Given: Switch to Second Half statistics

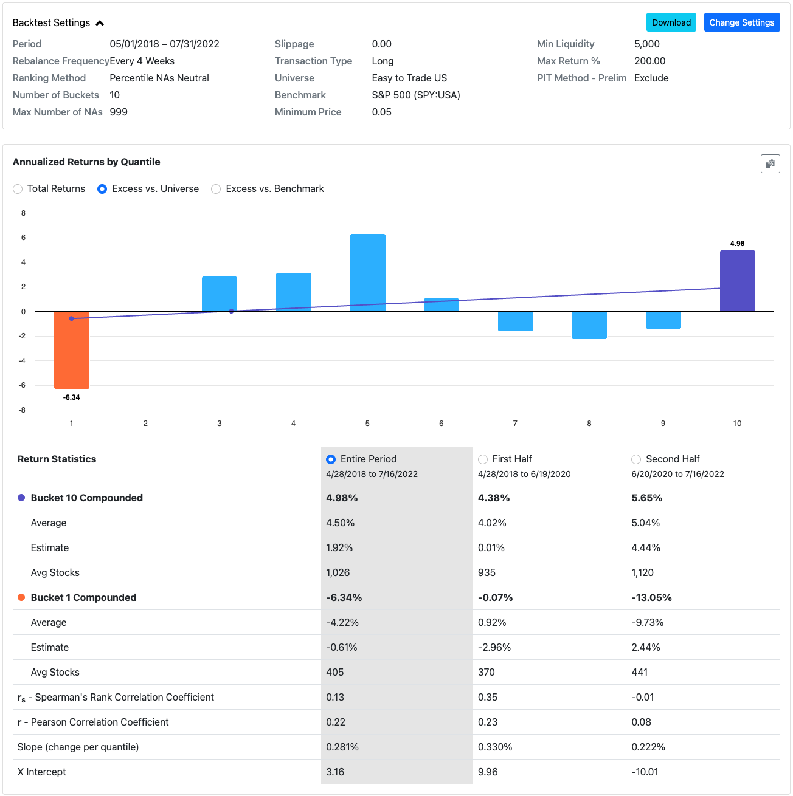Looking at the screenshot, I should click(636, 459).
